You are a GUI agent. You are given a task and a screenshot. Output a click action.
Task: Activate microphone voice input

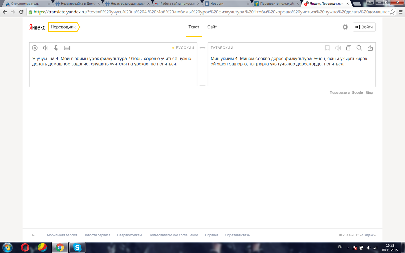pyautogui.click(x=56, y=48)
